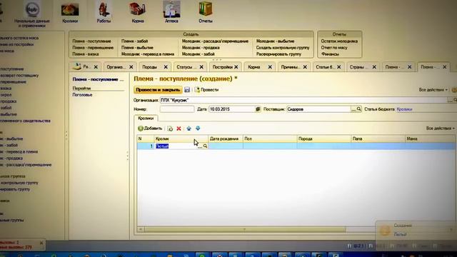Click the ellipsis select button in the Организация field

(451, 100)
